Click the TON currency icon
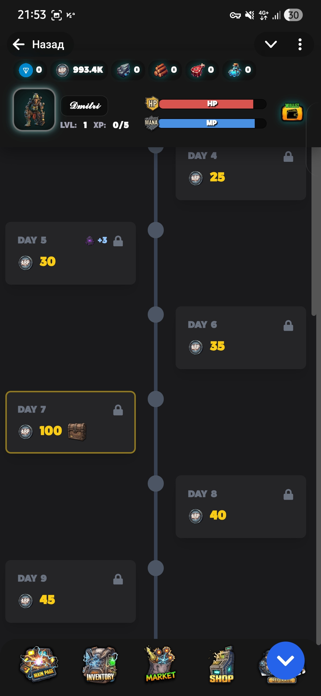 pos(26,70)
